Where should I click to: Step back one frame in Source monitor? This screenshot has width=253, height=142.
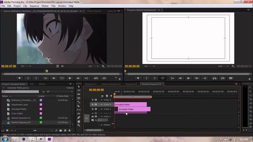click(x=54, y=78)
